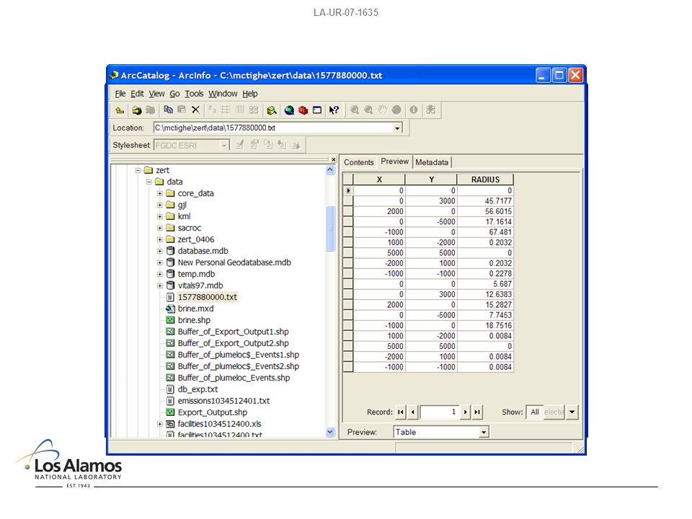Click the Paste toolbar icon

[x=182, y=110]
